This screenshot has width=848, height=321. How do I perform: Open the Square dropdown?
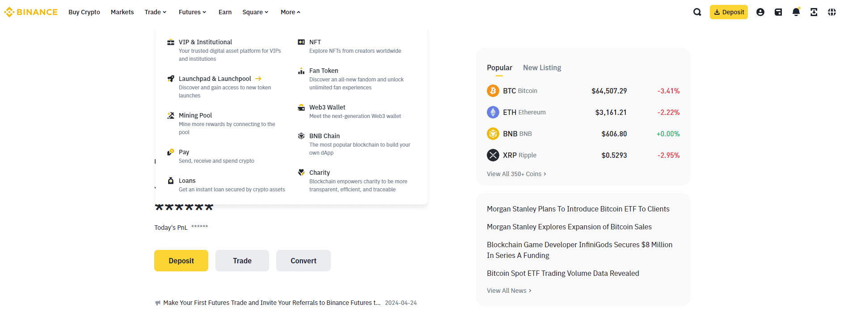pyautogui.click(x=255, y=12)
